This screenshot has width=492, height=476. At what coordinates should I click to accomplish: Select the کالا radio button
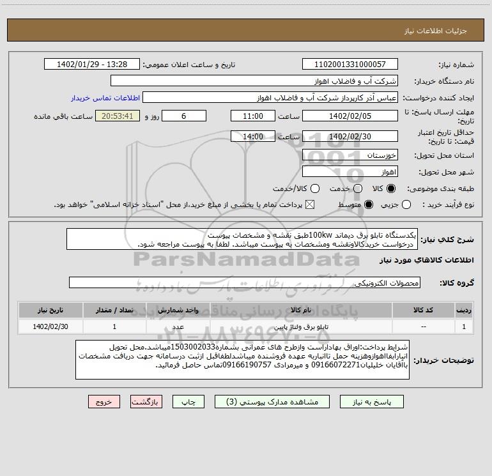coord(391,188)
